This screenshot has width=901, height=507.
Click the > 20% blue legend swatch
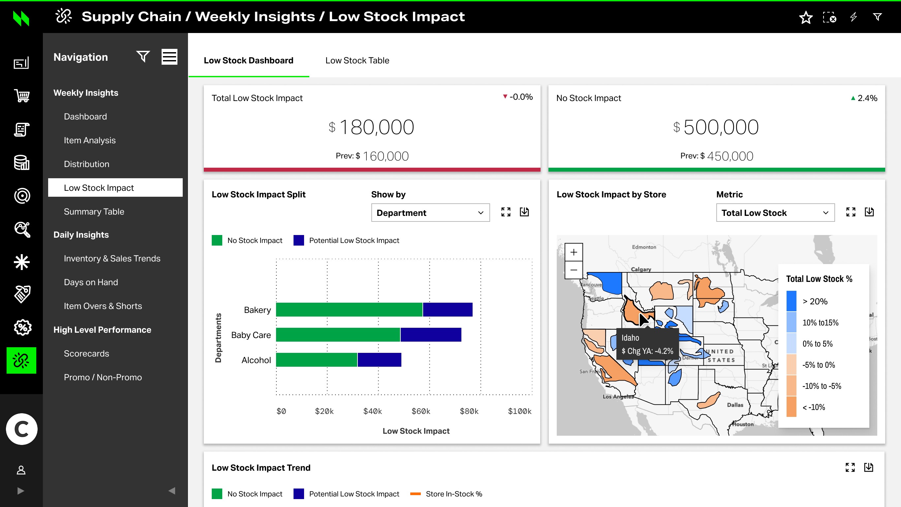[791, 301]
